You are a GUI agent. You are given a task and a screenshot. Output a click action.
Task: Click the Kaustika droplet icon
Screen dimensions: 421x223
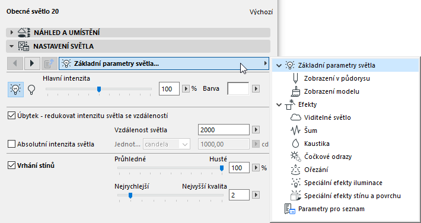295,144
